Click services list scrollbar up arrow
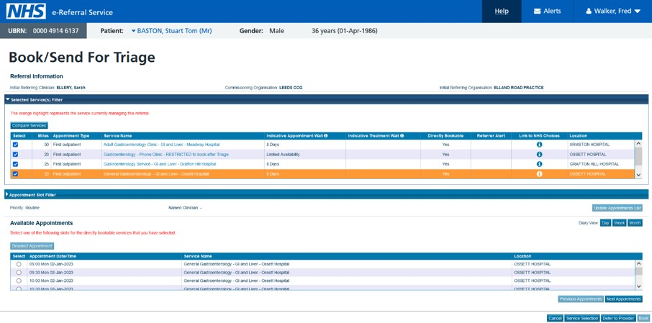 pyautogui.click(x=639, y=143)
